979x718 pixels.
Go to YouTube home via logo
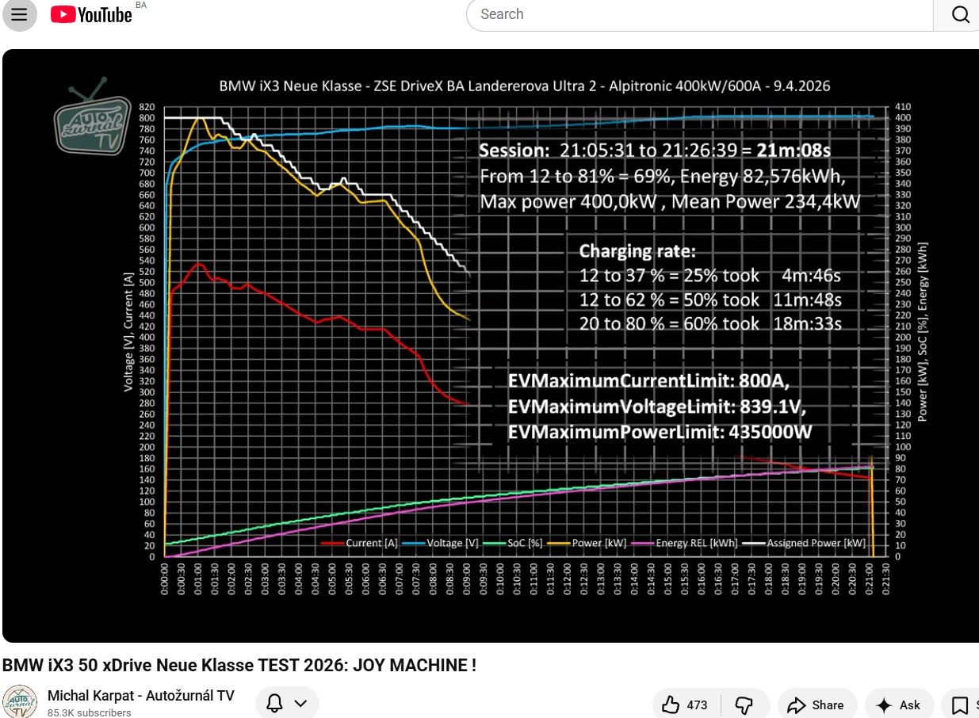[91, 14]
